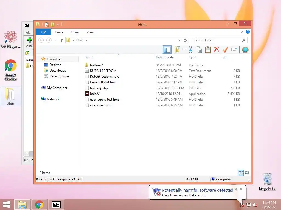Open notification settings wrench icon

[236, 189]
